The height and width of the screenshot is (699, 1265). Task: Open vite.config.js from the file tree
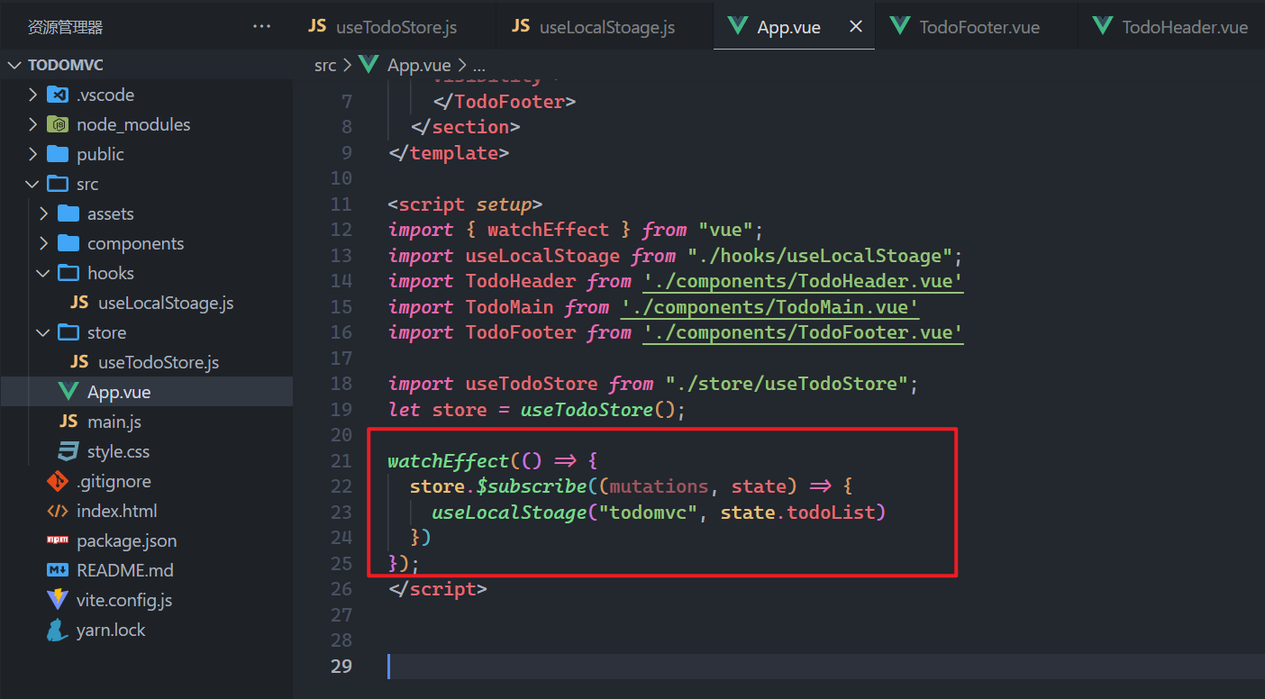[124, 601]
